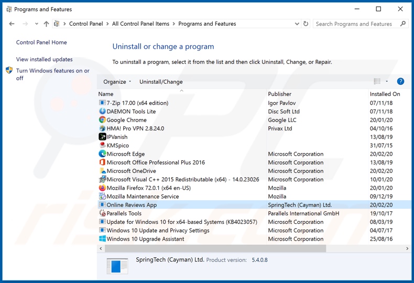Click the All Control Panel Items breadcrumb

coord(140,24)
